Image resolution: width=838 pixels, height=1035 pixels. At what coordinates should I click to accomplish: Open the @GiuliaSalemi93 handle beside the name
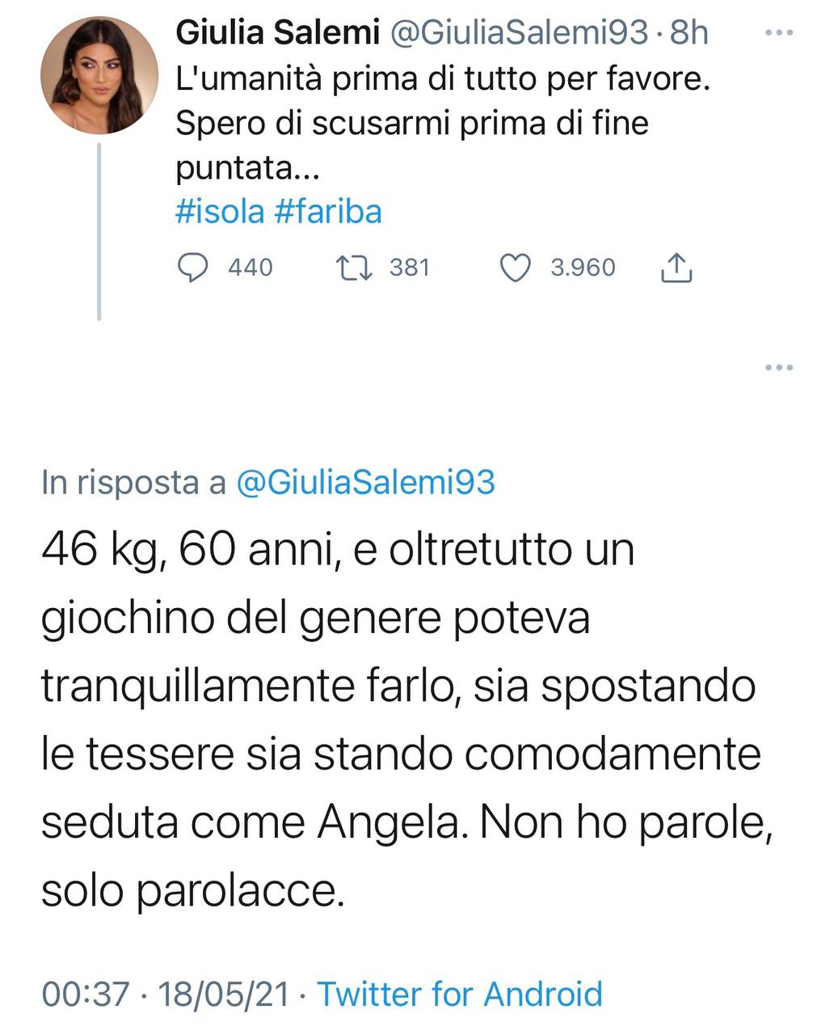pyautogui.click(x=519, y=33)
